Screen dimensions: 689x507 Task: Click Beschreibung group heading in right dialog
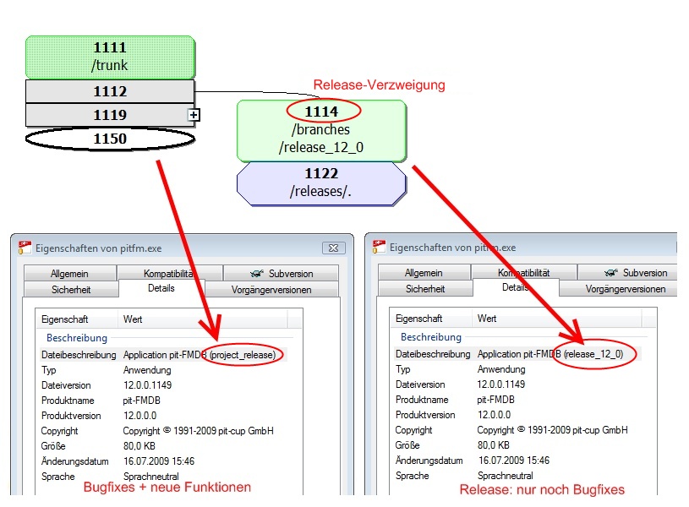(431, 337)
